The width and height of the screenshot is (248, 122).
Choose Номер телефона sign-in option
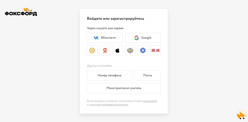[x=110, y=75]
